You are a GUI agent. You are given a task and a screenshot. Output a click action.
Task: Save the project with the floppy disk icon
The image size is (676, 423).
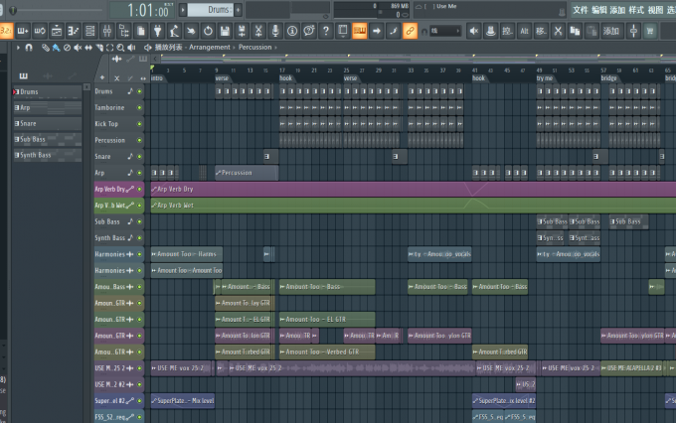(x=225, y=31)
